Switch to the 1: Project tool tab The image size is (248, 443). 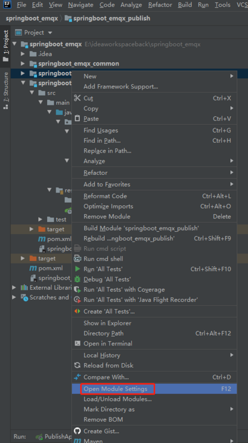coord(5,47)
